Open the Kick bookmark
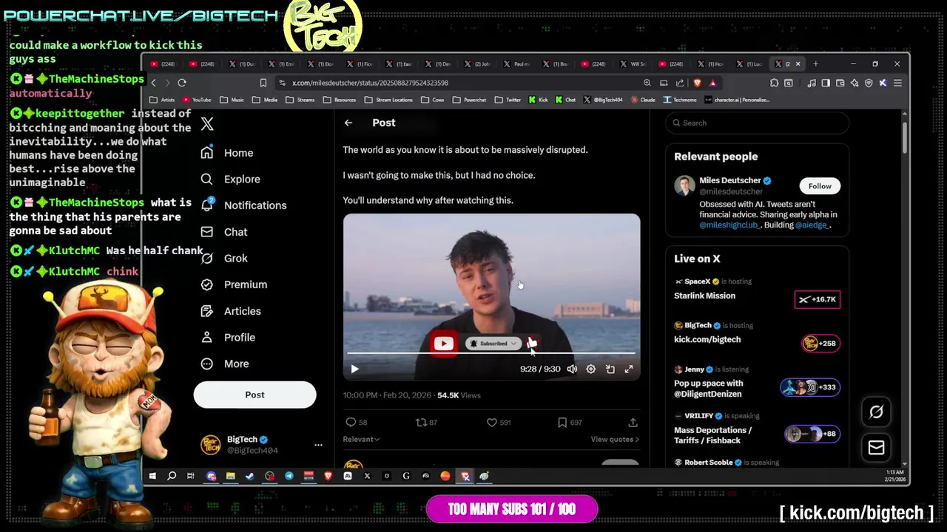 point(538,100)
